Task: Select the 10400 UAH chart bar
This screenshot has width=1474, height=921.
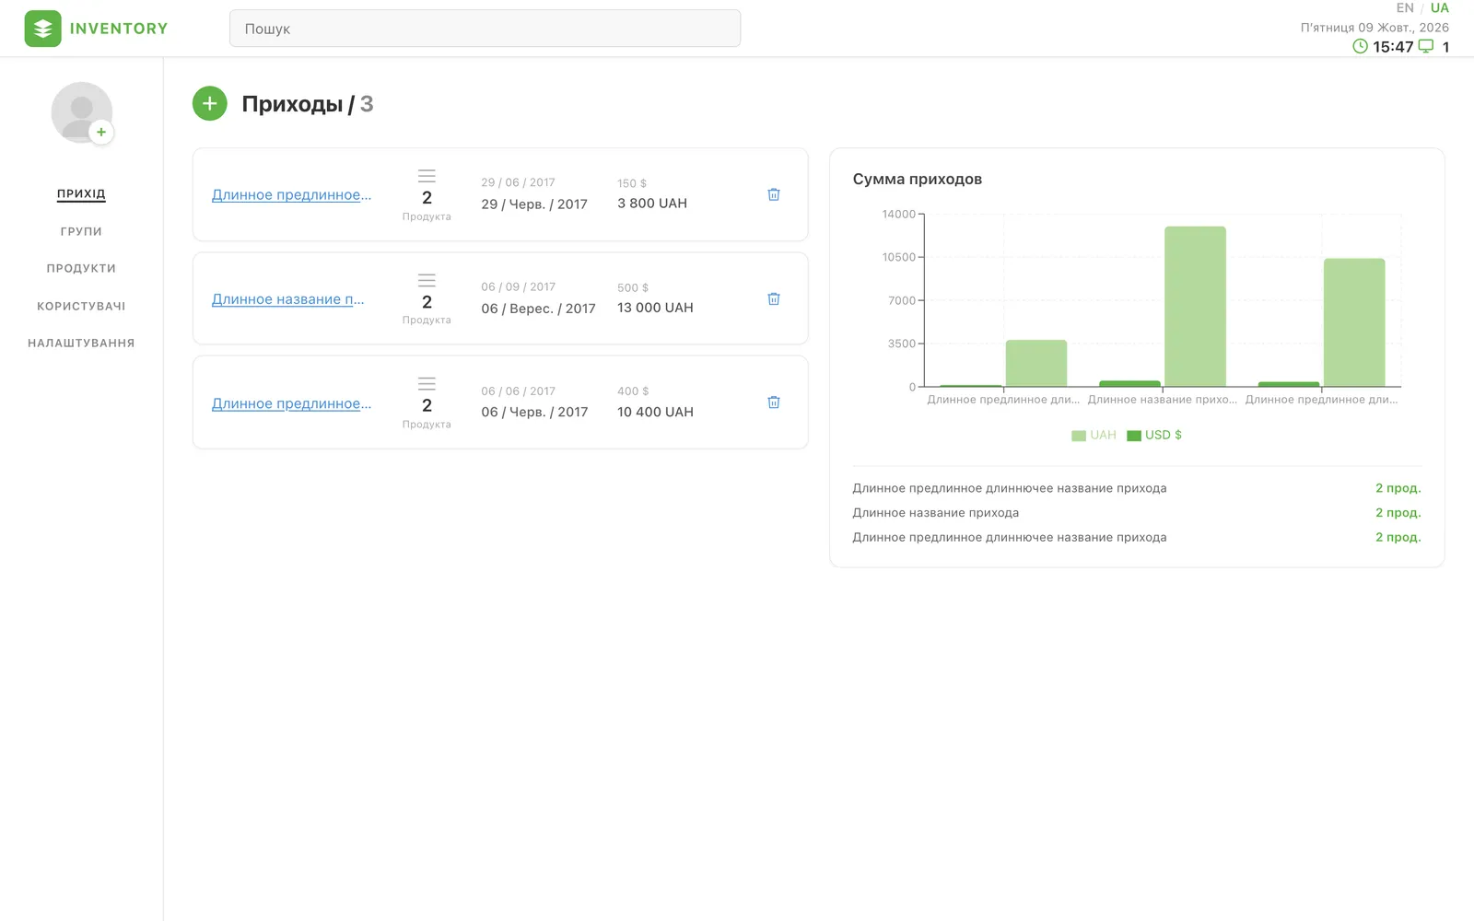Action: 1354,322
